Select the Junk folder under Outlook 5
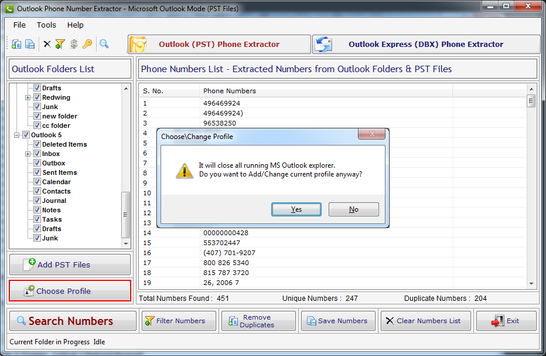The width and height of the screenshot is (546, 356). click(50, 238)
